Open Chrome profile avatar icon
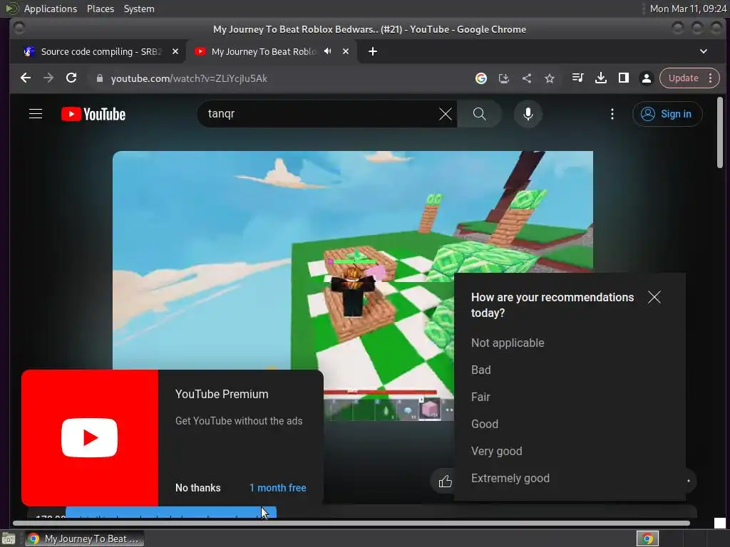 [x=646, y=78]
